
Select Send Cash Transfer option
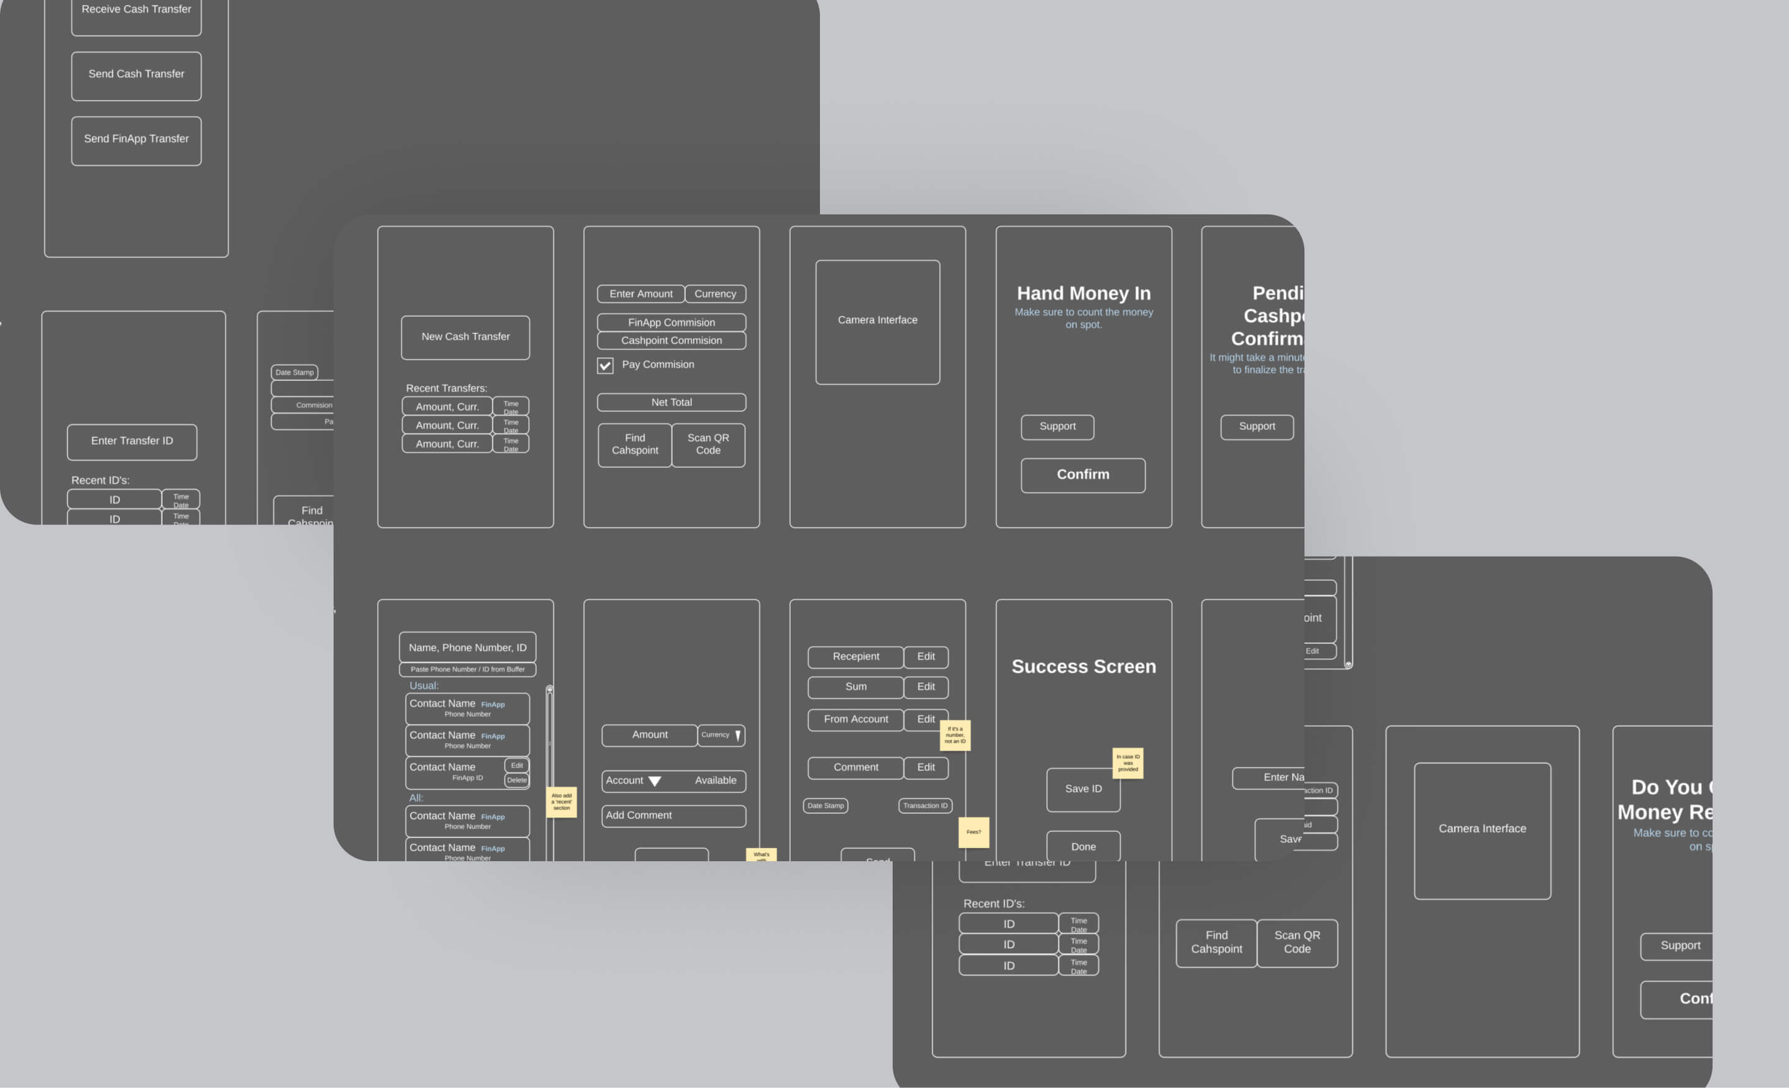(x=136, y=76)
